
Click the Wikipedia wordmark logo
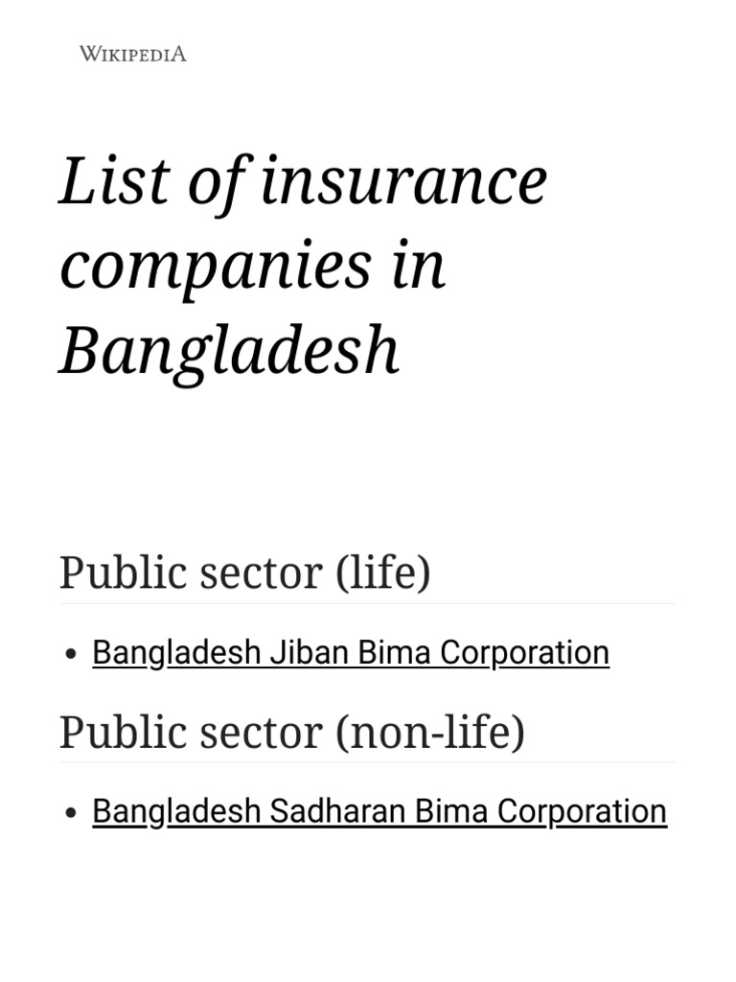[x=132, y=54]
